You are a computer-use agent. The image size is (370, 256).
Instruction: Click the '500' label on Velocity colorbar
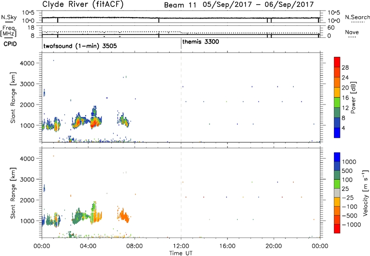348,171
